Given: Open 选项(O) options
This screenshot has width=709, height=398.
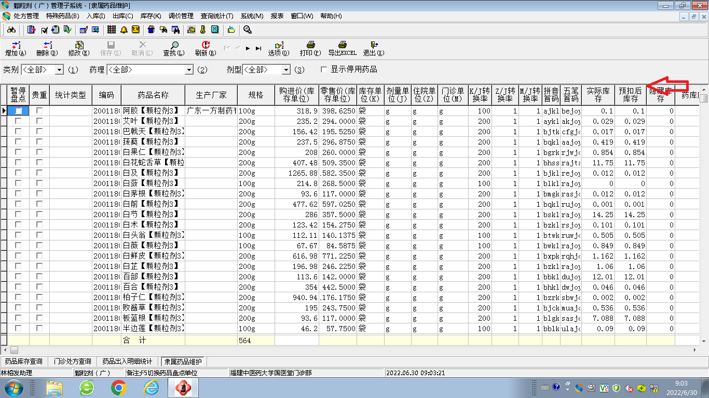Looking at the screenshot, I should click(279, 49).
